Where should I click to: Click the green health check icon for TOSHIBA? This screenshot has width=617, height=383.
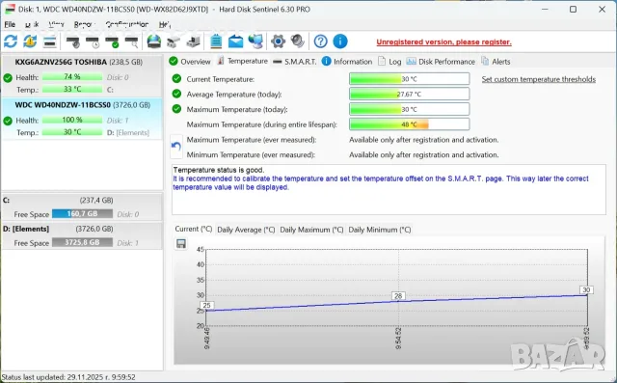point(8,77)
